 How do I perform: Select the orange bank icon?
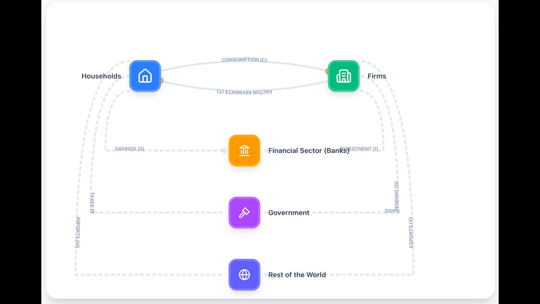pyautogui.click(x=244, y=150)
